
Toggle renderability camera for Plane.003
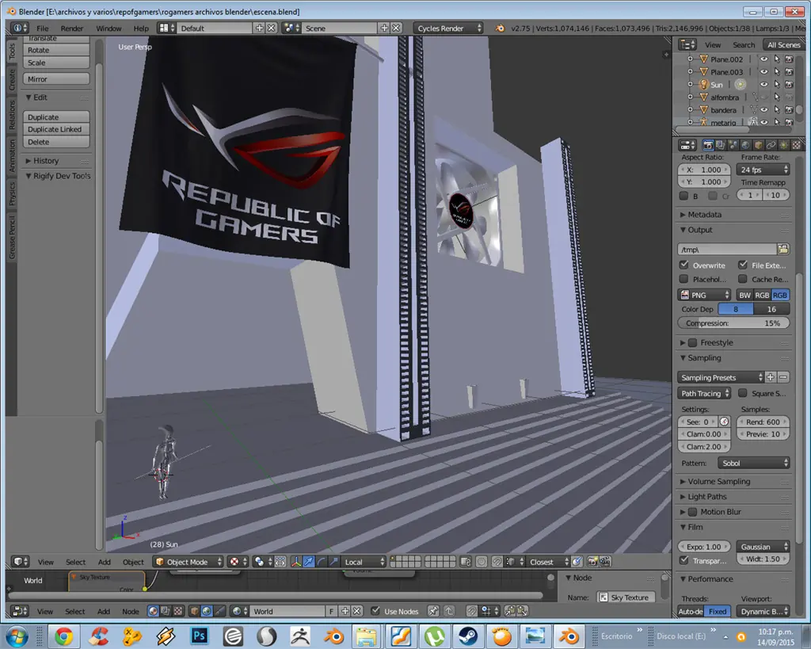pyautogui.click(x=789, y=72)
